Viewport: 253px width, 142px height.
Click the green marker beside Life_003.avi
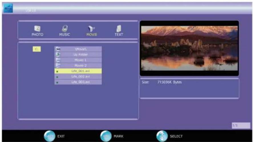(57, 82)
